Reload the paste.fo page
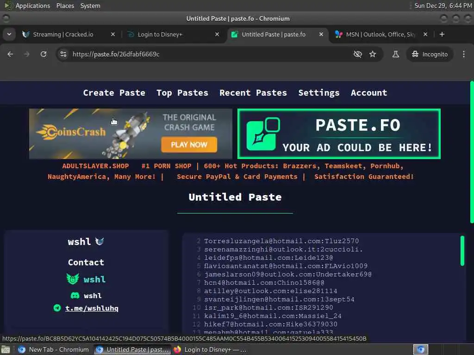This screenshot has height=355, width=474. coord(44,54)
